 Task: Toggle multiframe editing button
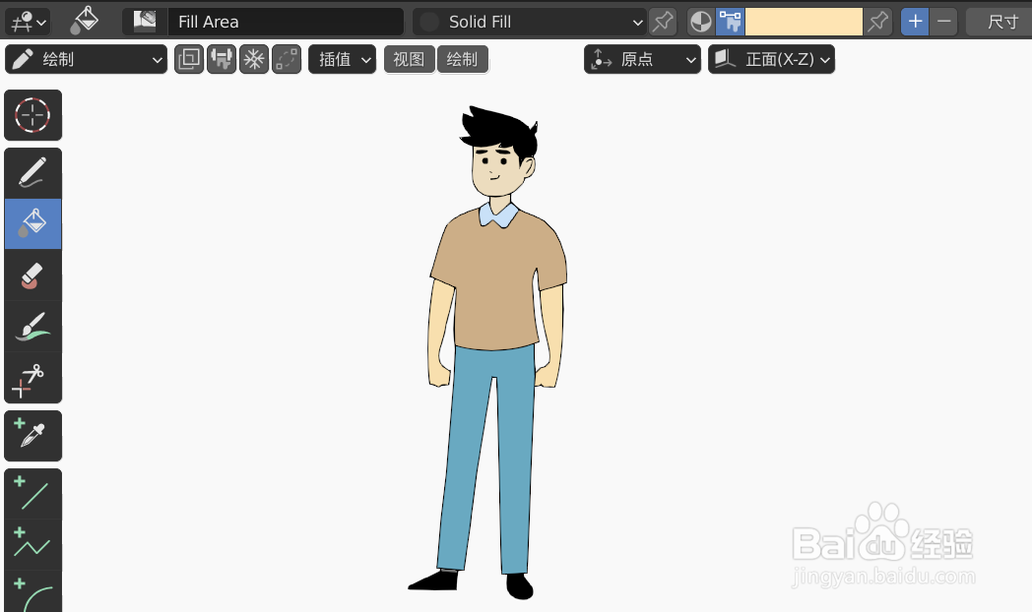(189, 59)
